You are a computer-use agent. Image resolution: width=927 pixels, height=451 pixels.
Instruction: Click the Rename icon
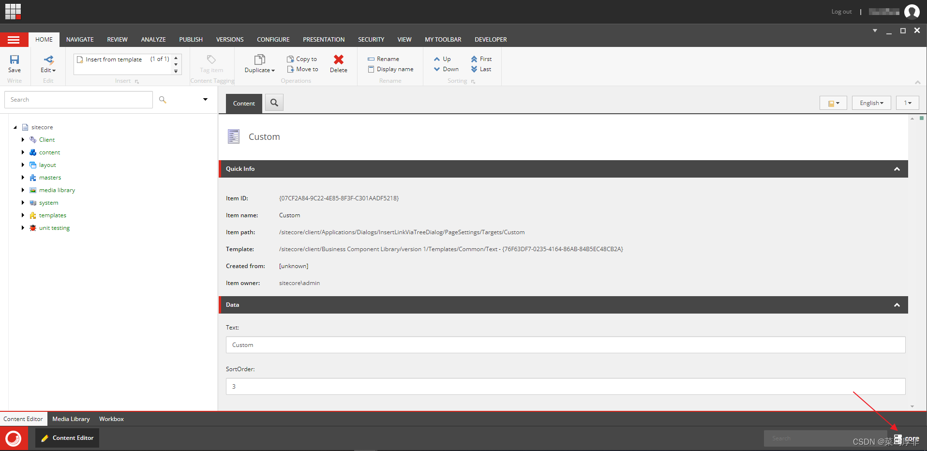pos(371,59)
